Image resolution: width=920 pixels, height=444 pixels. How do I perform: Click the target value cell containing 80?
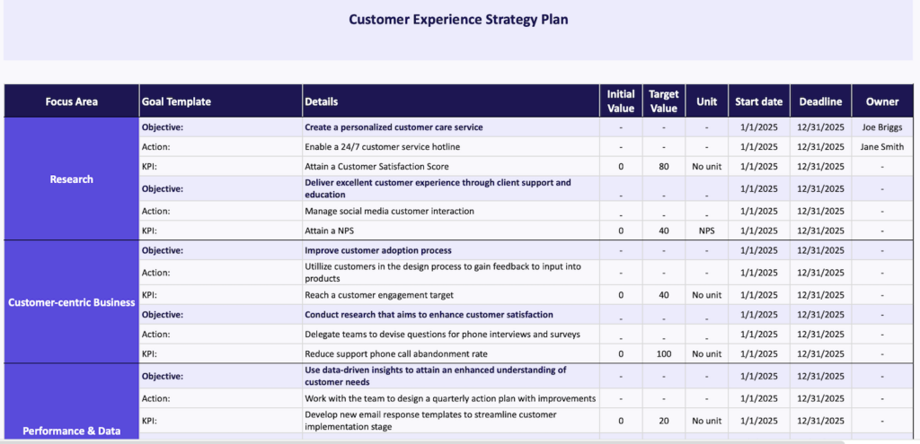[663, 167]
